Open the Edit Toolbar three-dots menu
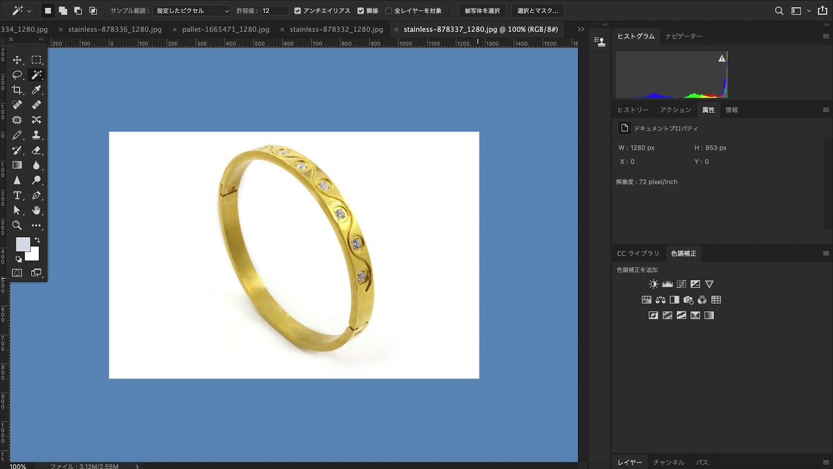Image resolution: width=833 pixels, height=469 pixels. point(36,225)
